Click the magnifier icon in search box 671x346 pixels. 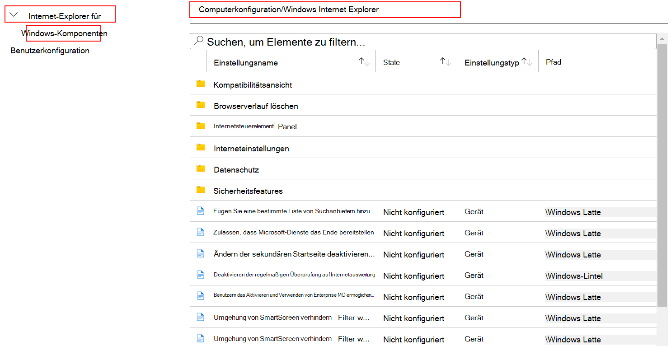198,41
